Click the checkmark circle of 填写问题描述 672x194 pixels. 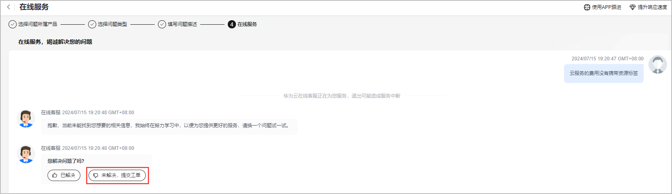162,24
